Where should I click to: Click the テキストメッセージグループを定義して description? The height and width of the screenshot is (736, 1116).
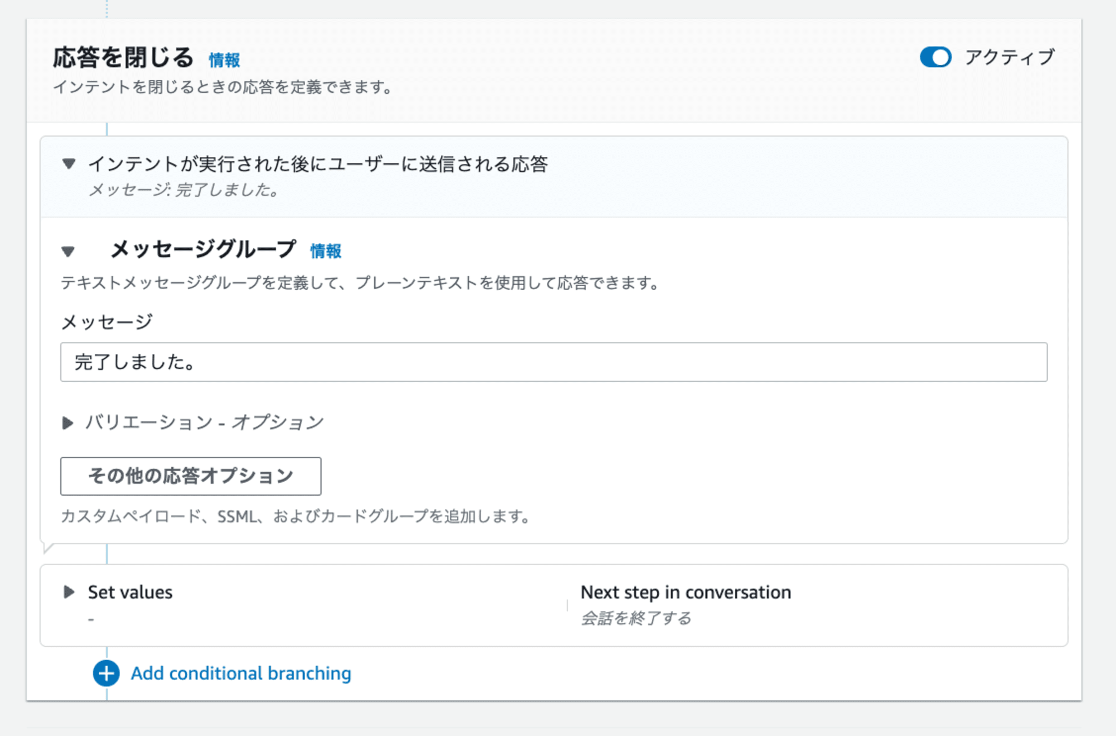360,283
